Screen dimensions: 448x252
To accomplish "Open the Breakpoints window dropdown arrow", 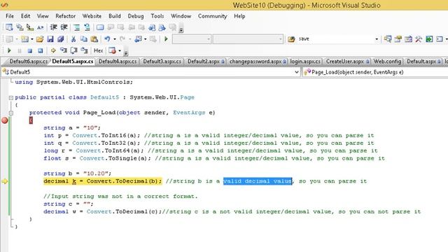I will click(120, 51).
